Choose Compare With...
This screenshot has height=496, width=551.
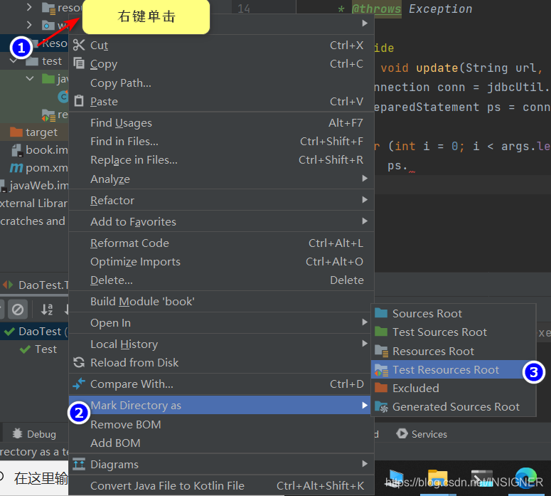click(x=221, y=384)
